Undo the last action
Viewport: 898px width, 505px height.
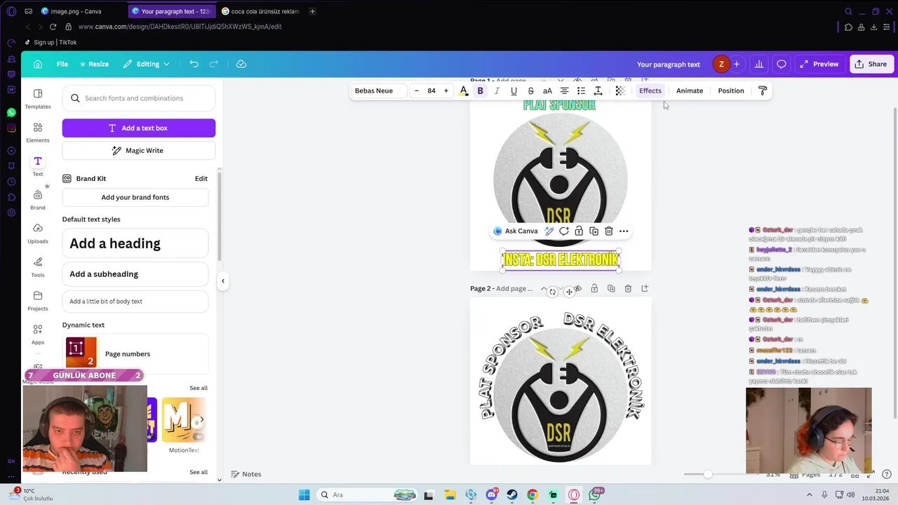194,64
